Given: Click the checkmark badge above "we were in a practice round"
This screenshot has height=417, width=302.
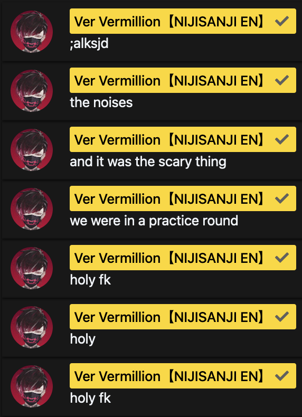Looking at the screenshot, I should coord(282,198).
